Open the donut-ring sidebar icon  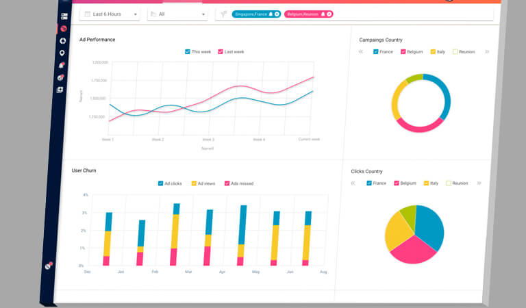(x=63, y=41)
